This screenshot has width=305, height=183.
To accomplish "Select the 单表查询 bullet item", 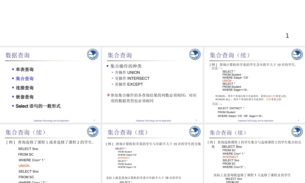I will pos(24,70).
